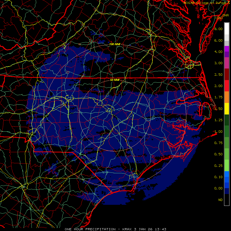Select the orange swatch beside 1.75

227,97
